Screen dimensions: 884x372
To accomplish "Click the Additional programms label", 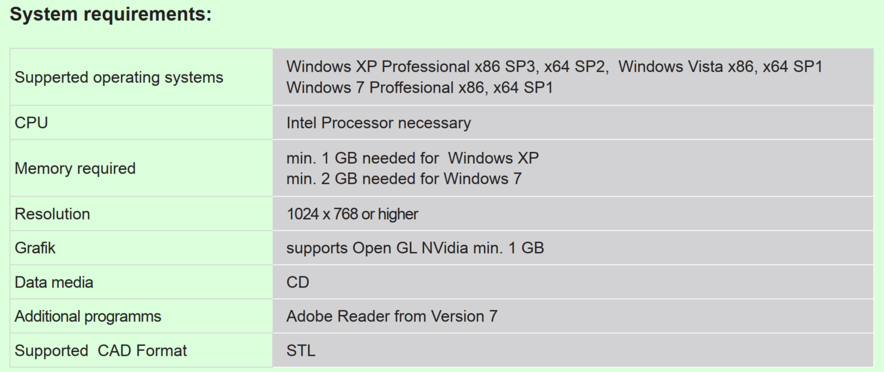I will 88,316.
